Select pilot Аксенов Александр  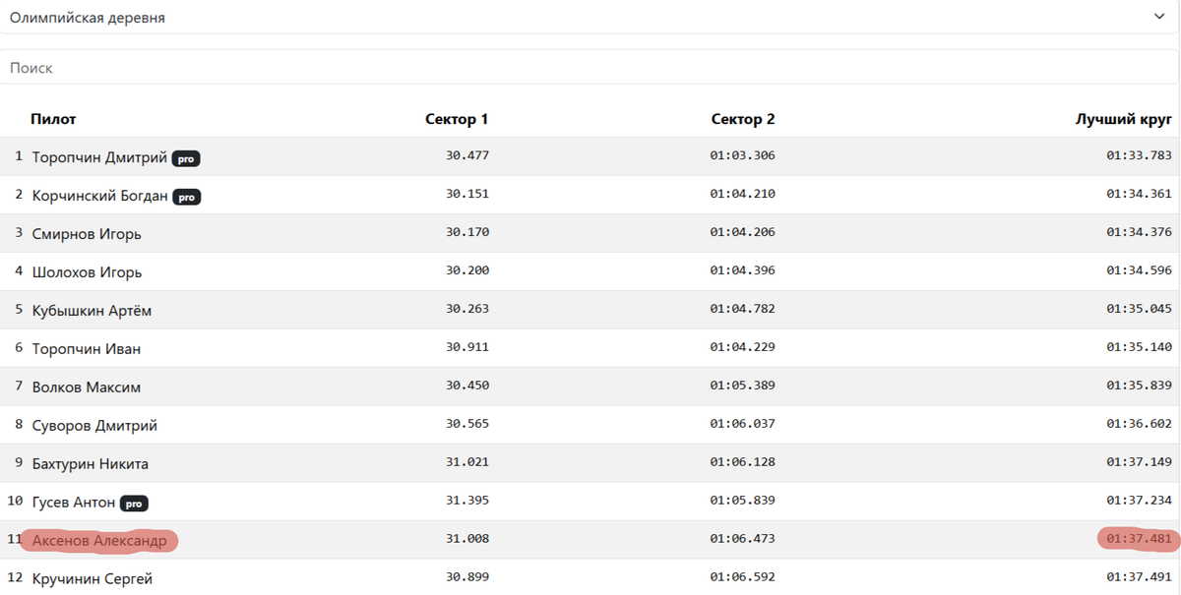pyautogui.click(x=99, y=541)
